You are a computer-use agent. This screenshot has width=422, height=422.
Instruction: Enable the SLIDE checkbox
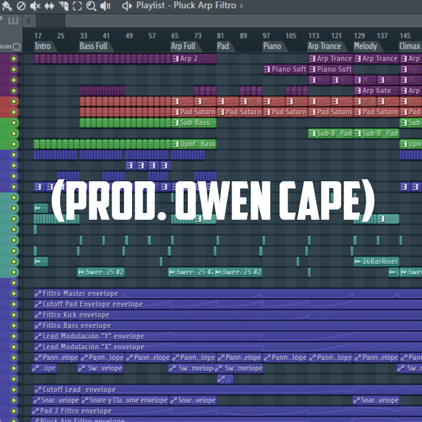coord(17,46)
